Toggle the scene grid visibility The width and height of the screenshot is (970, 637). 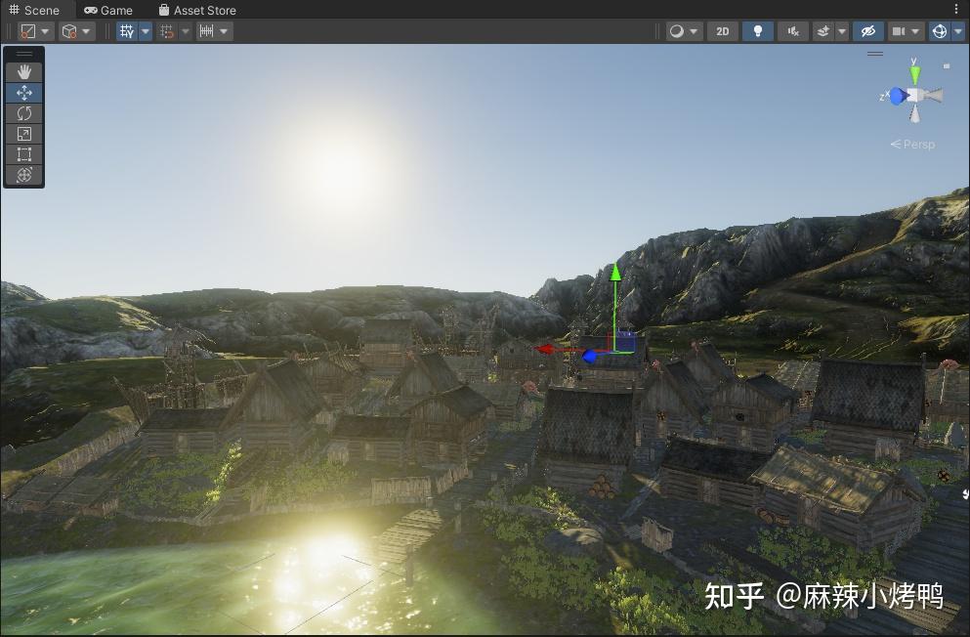(x=125, y=30)
